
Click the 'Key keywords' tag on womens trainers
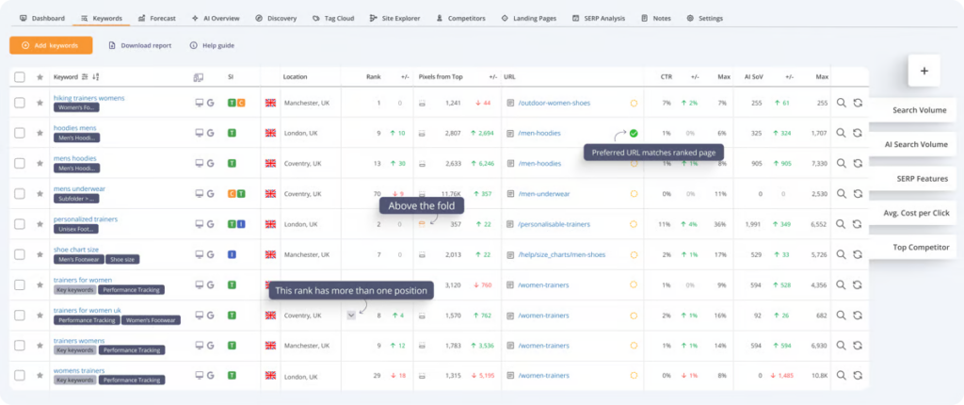[75, 381]
